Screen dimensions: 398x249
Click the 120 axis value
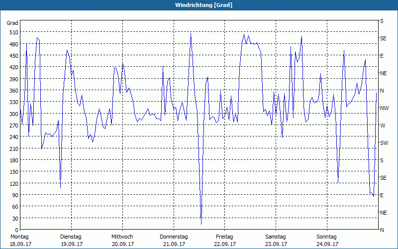click(14, 183)
